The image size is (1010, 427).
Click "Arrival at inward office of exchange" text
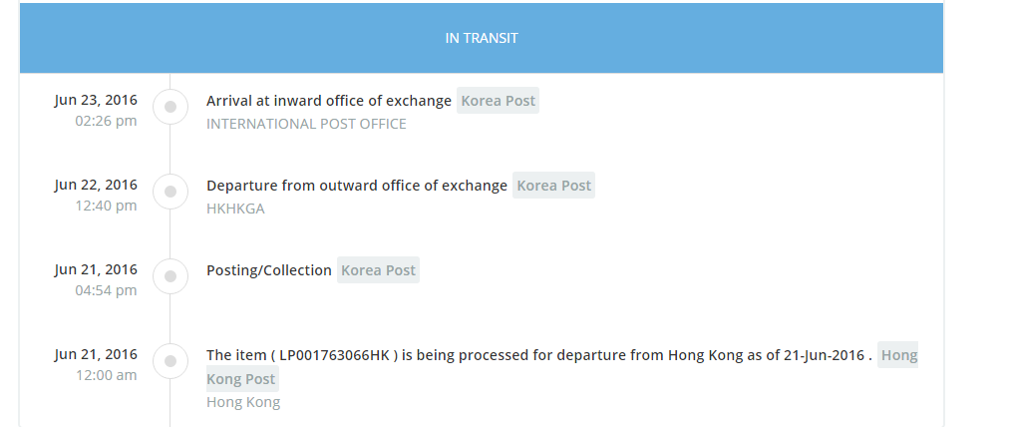tap(328, 101)
